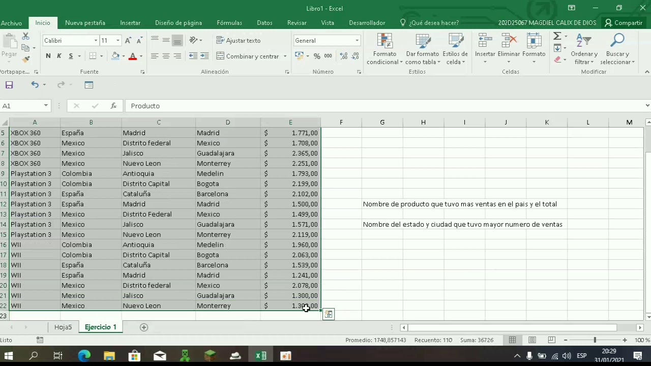The image size is (651, 366).
Task: Toggle underline S formatting
Action: click(71, 56)
